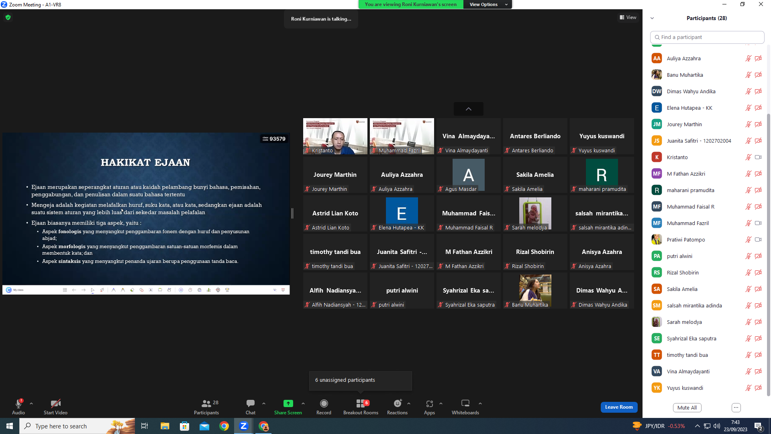Expand the arrow next to Whiteboards

[x=480, y=403]
